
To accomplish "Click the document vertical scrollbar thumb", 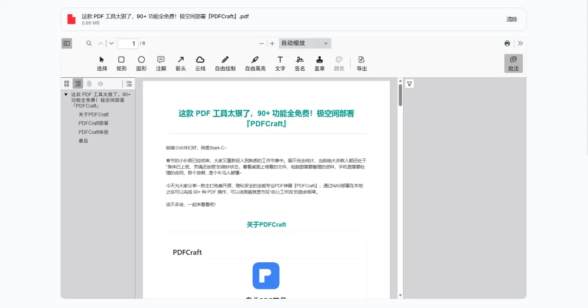I will tap(400, 95).
